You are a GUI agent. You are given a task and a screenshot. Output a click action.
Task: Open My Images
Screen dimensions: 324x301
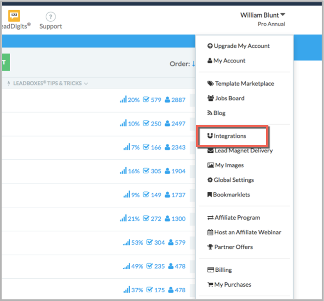point(225,165)
